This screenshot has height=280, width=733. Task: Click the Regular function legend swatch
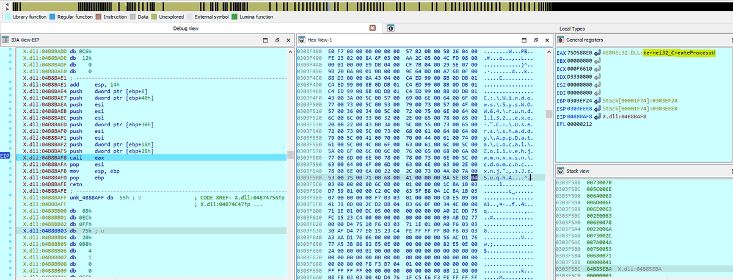pyautogui.click(x=53, y=16)
